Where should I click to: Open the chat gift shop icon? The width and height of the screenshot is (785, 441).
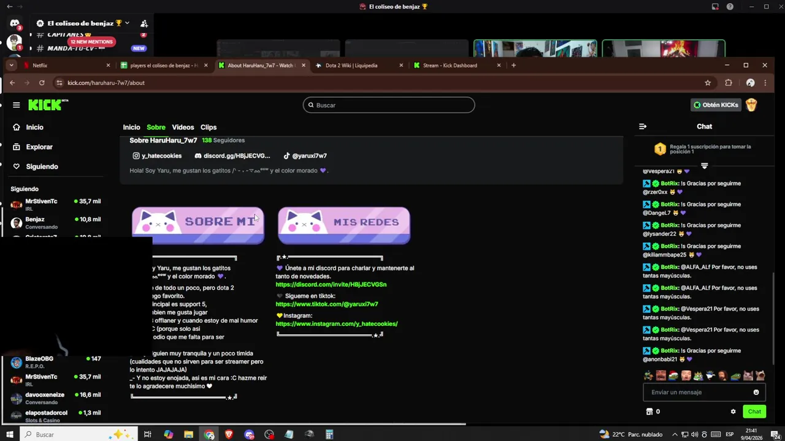coord(649,412)
